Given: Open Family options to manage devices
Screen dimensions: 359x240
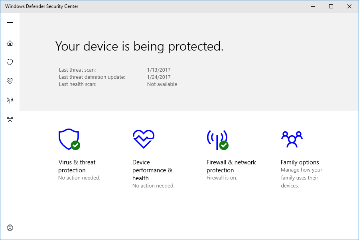Looking at the screenshot, I should [x=300, y=162].
